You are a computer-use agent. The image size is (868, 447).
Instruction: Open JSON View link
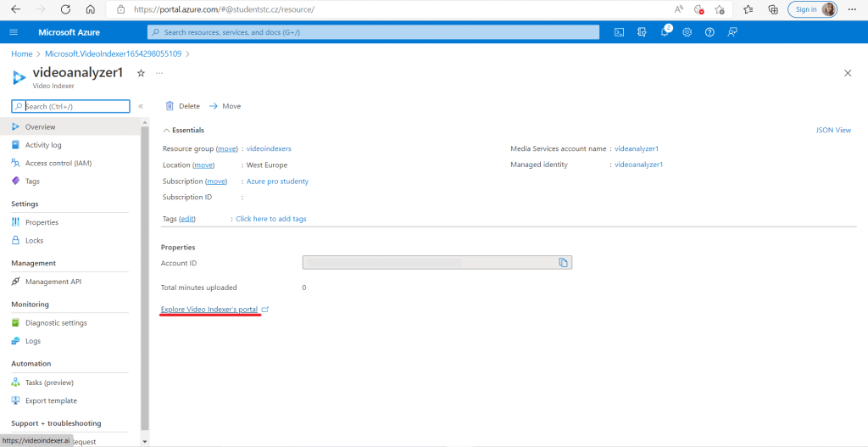click(x=832, y=131)
